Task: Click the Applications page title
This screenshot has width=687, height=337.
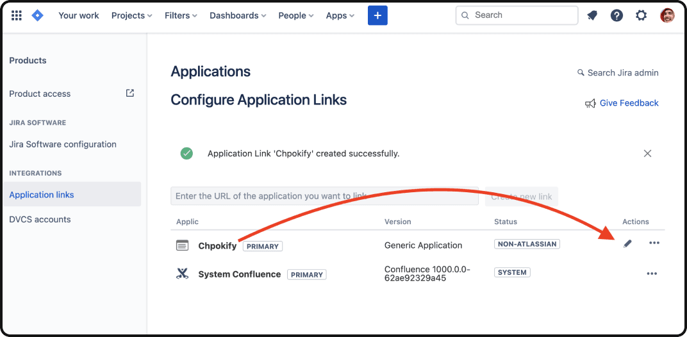Action: coord(211,71)
